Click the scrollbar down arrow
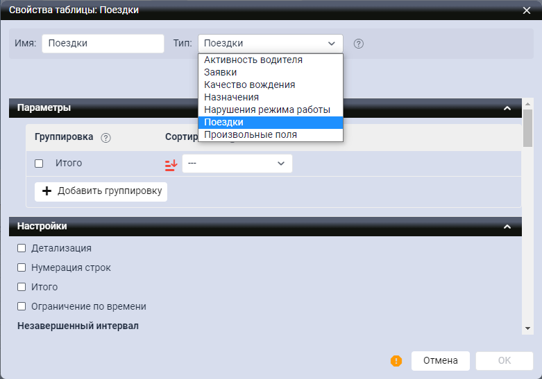Viewport: 542px width, 379px height. coord(527,328)
